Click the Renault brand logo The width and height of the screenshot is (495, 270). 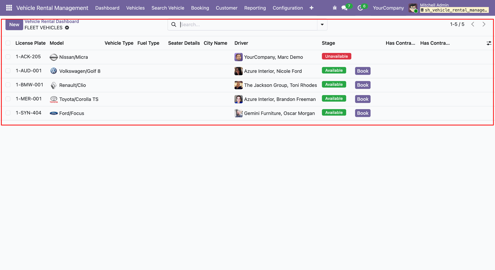(x=54, y=85)
